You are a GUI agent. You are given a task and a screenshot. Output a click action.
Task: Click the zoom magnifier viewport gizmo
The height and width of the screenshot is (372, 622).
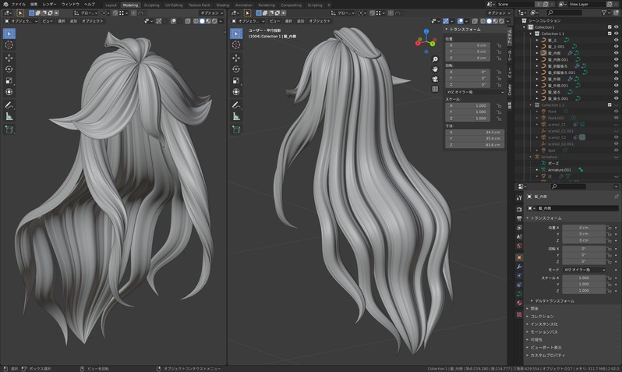coord(436,58)
